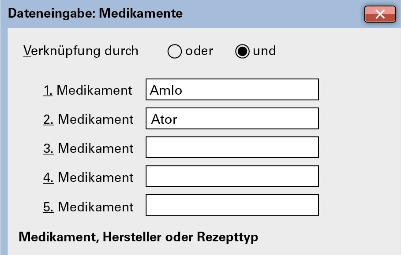Focus the 1. Medikament field containing Amlo
Viewport: 401px width, 255px height.
click(x=232, y=90)
